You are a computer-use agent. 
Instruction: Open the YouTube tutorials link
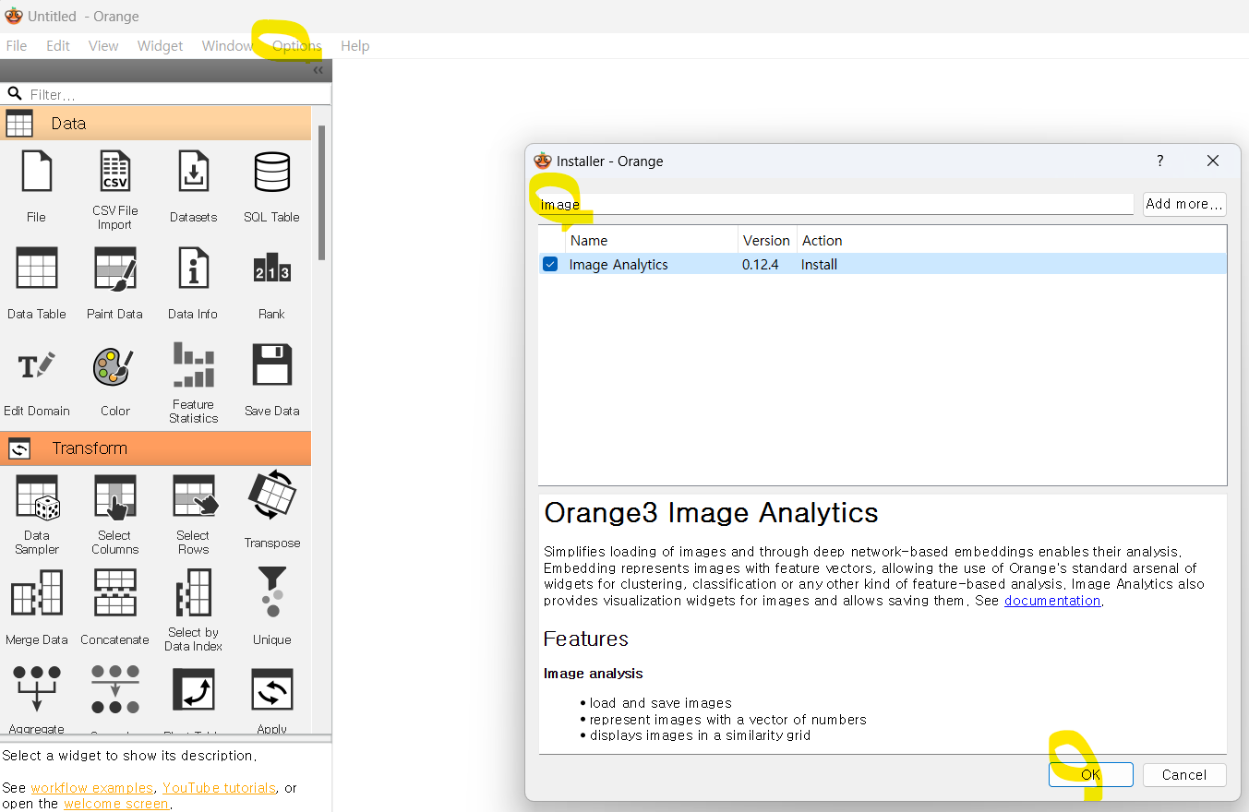click(x=219, y=788)
